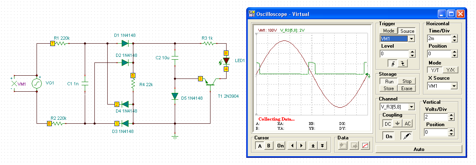Screen dimensions: 476x165
Task: Move cursor right with arrow button
Action: tap(301, 146)
